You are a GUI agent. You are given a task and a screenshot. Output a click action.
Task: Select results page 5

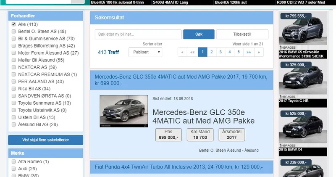coord(239,52)
